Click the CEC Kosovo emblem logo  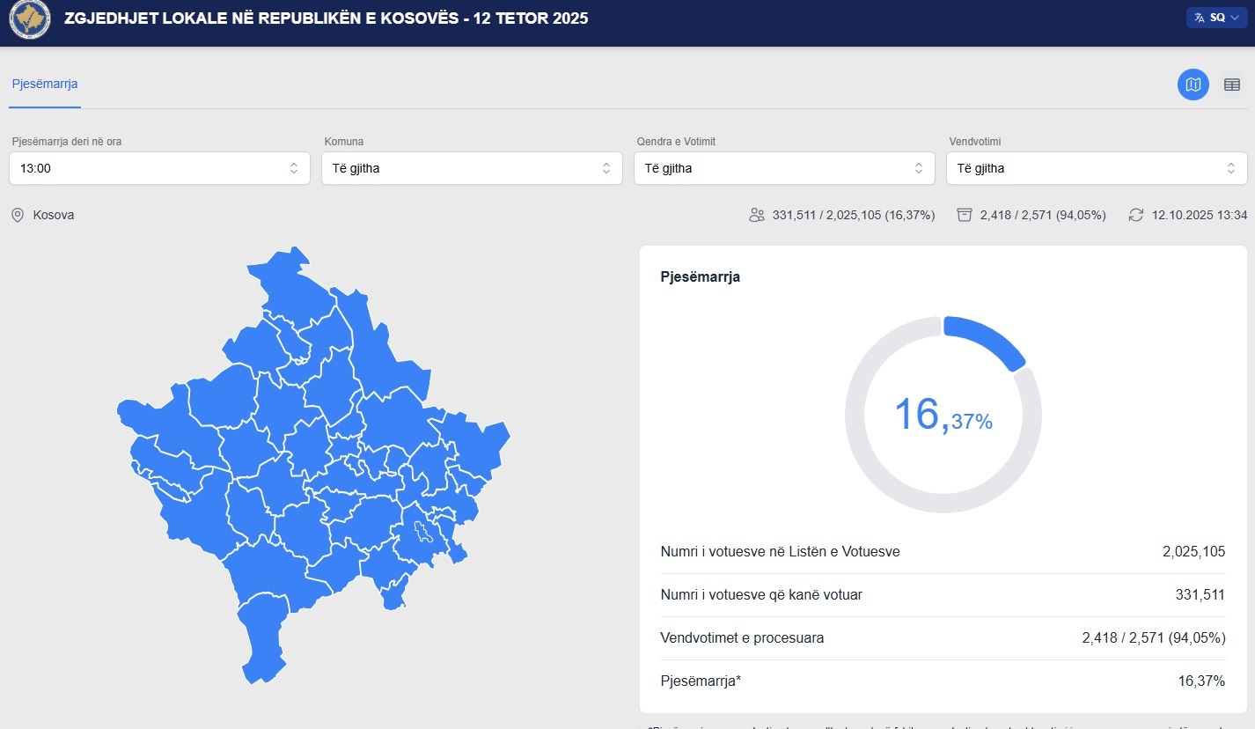[x=30, y=18]
